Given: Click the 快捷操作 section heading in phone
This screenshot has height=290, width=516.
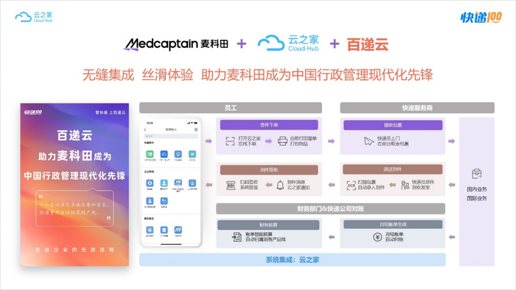Looking at the screenshot, I should coord(149,143).
